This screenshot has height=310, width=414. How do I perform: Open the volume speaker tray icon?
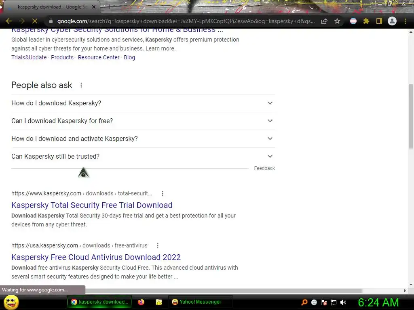click(x=343, y=302)
